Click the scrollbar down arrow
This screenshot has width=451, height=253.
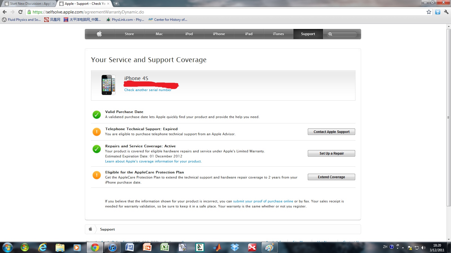(x=448, y=239)
